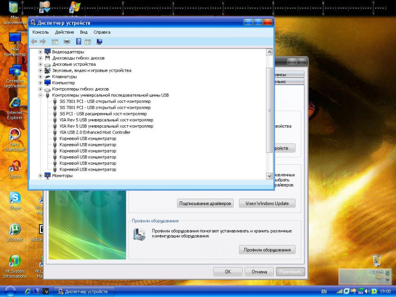396x297 pixels.
Task: Select the Дисковые устройства category label
Action: tap(74, 64)
